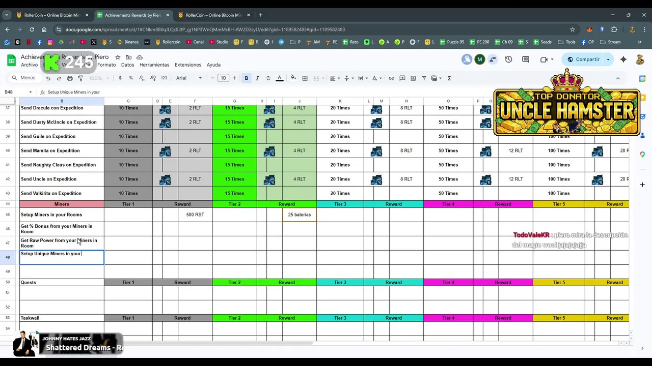
Task: Toggle italic formatting
Action: [x=257, y=78]
